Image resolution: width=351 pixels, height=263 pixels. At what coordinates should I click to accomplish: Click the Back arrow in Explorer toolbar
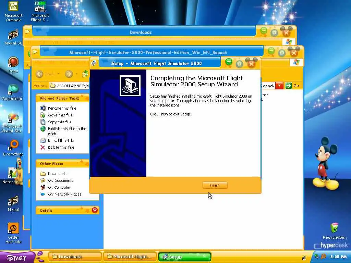(x=39, y=74)
